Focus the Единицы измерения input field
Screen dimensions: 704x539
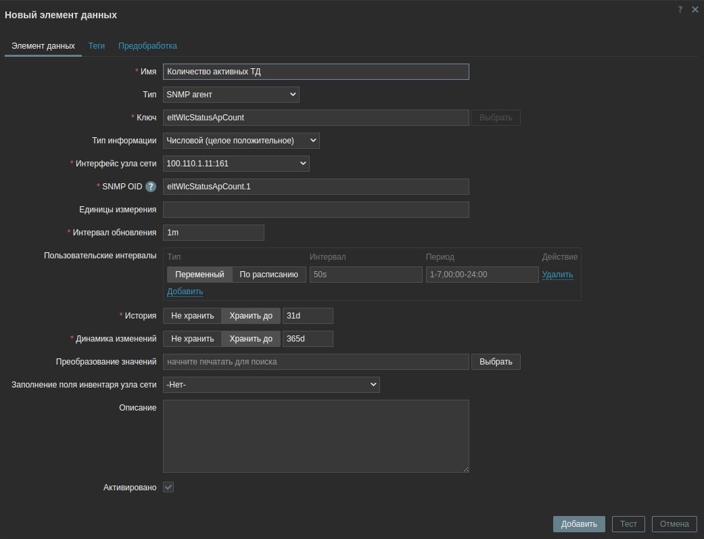coord(316,210)
